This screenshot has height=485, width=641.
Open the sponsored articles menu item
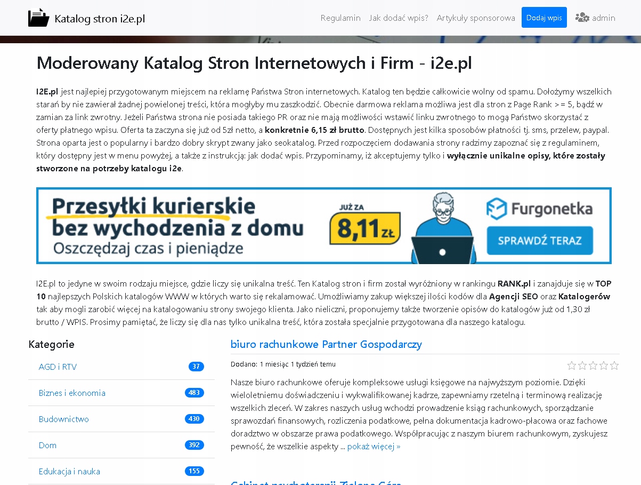click(x=475, y=18)
